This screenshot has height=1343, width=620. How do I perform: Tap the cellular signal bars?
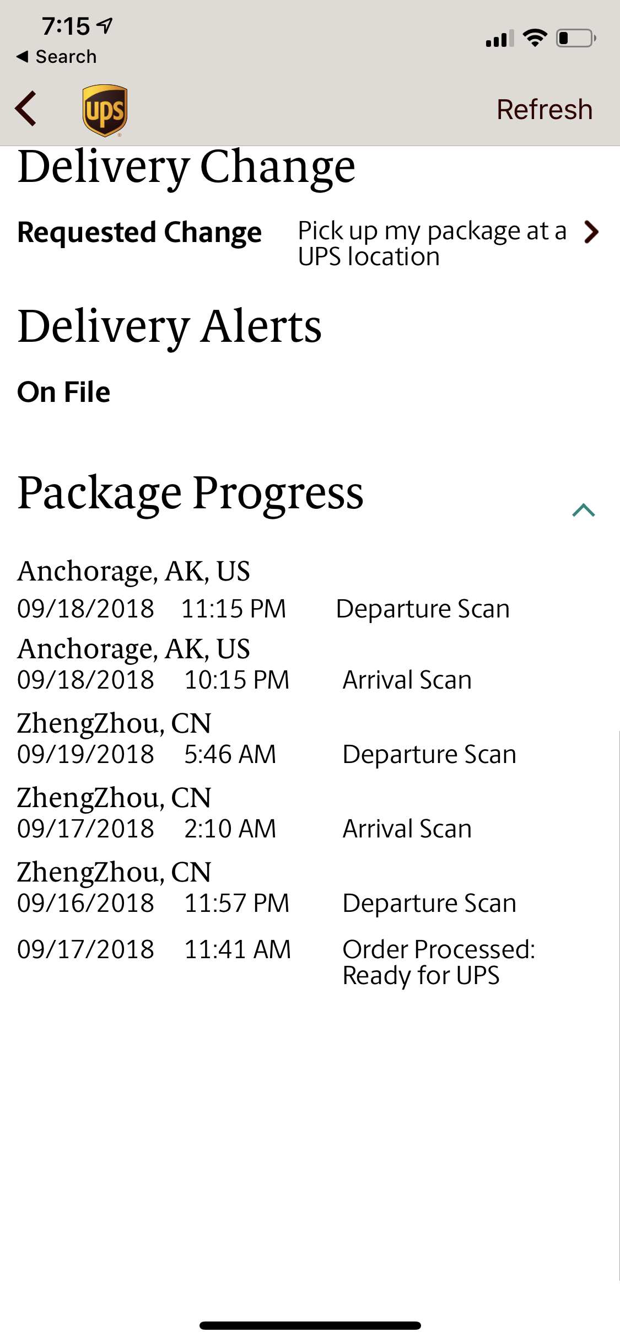coord(499,39)
